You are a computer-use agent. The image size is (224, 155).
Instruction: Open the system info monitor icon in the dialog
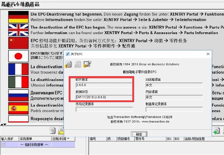(x=87, y=64)
